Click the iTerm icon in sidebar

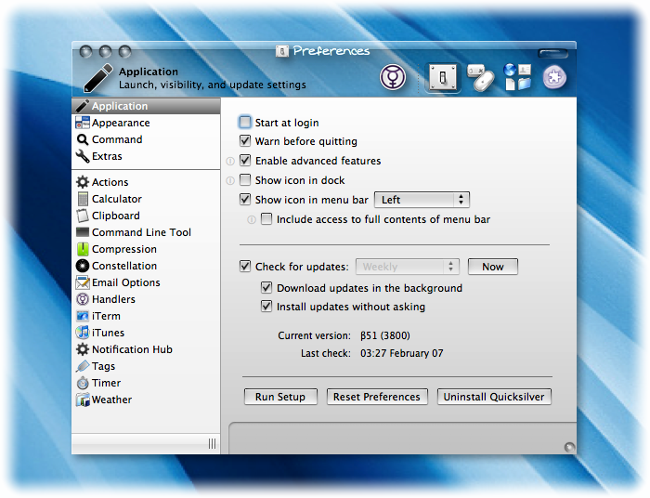coord(83,316)
